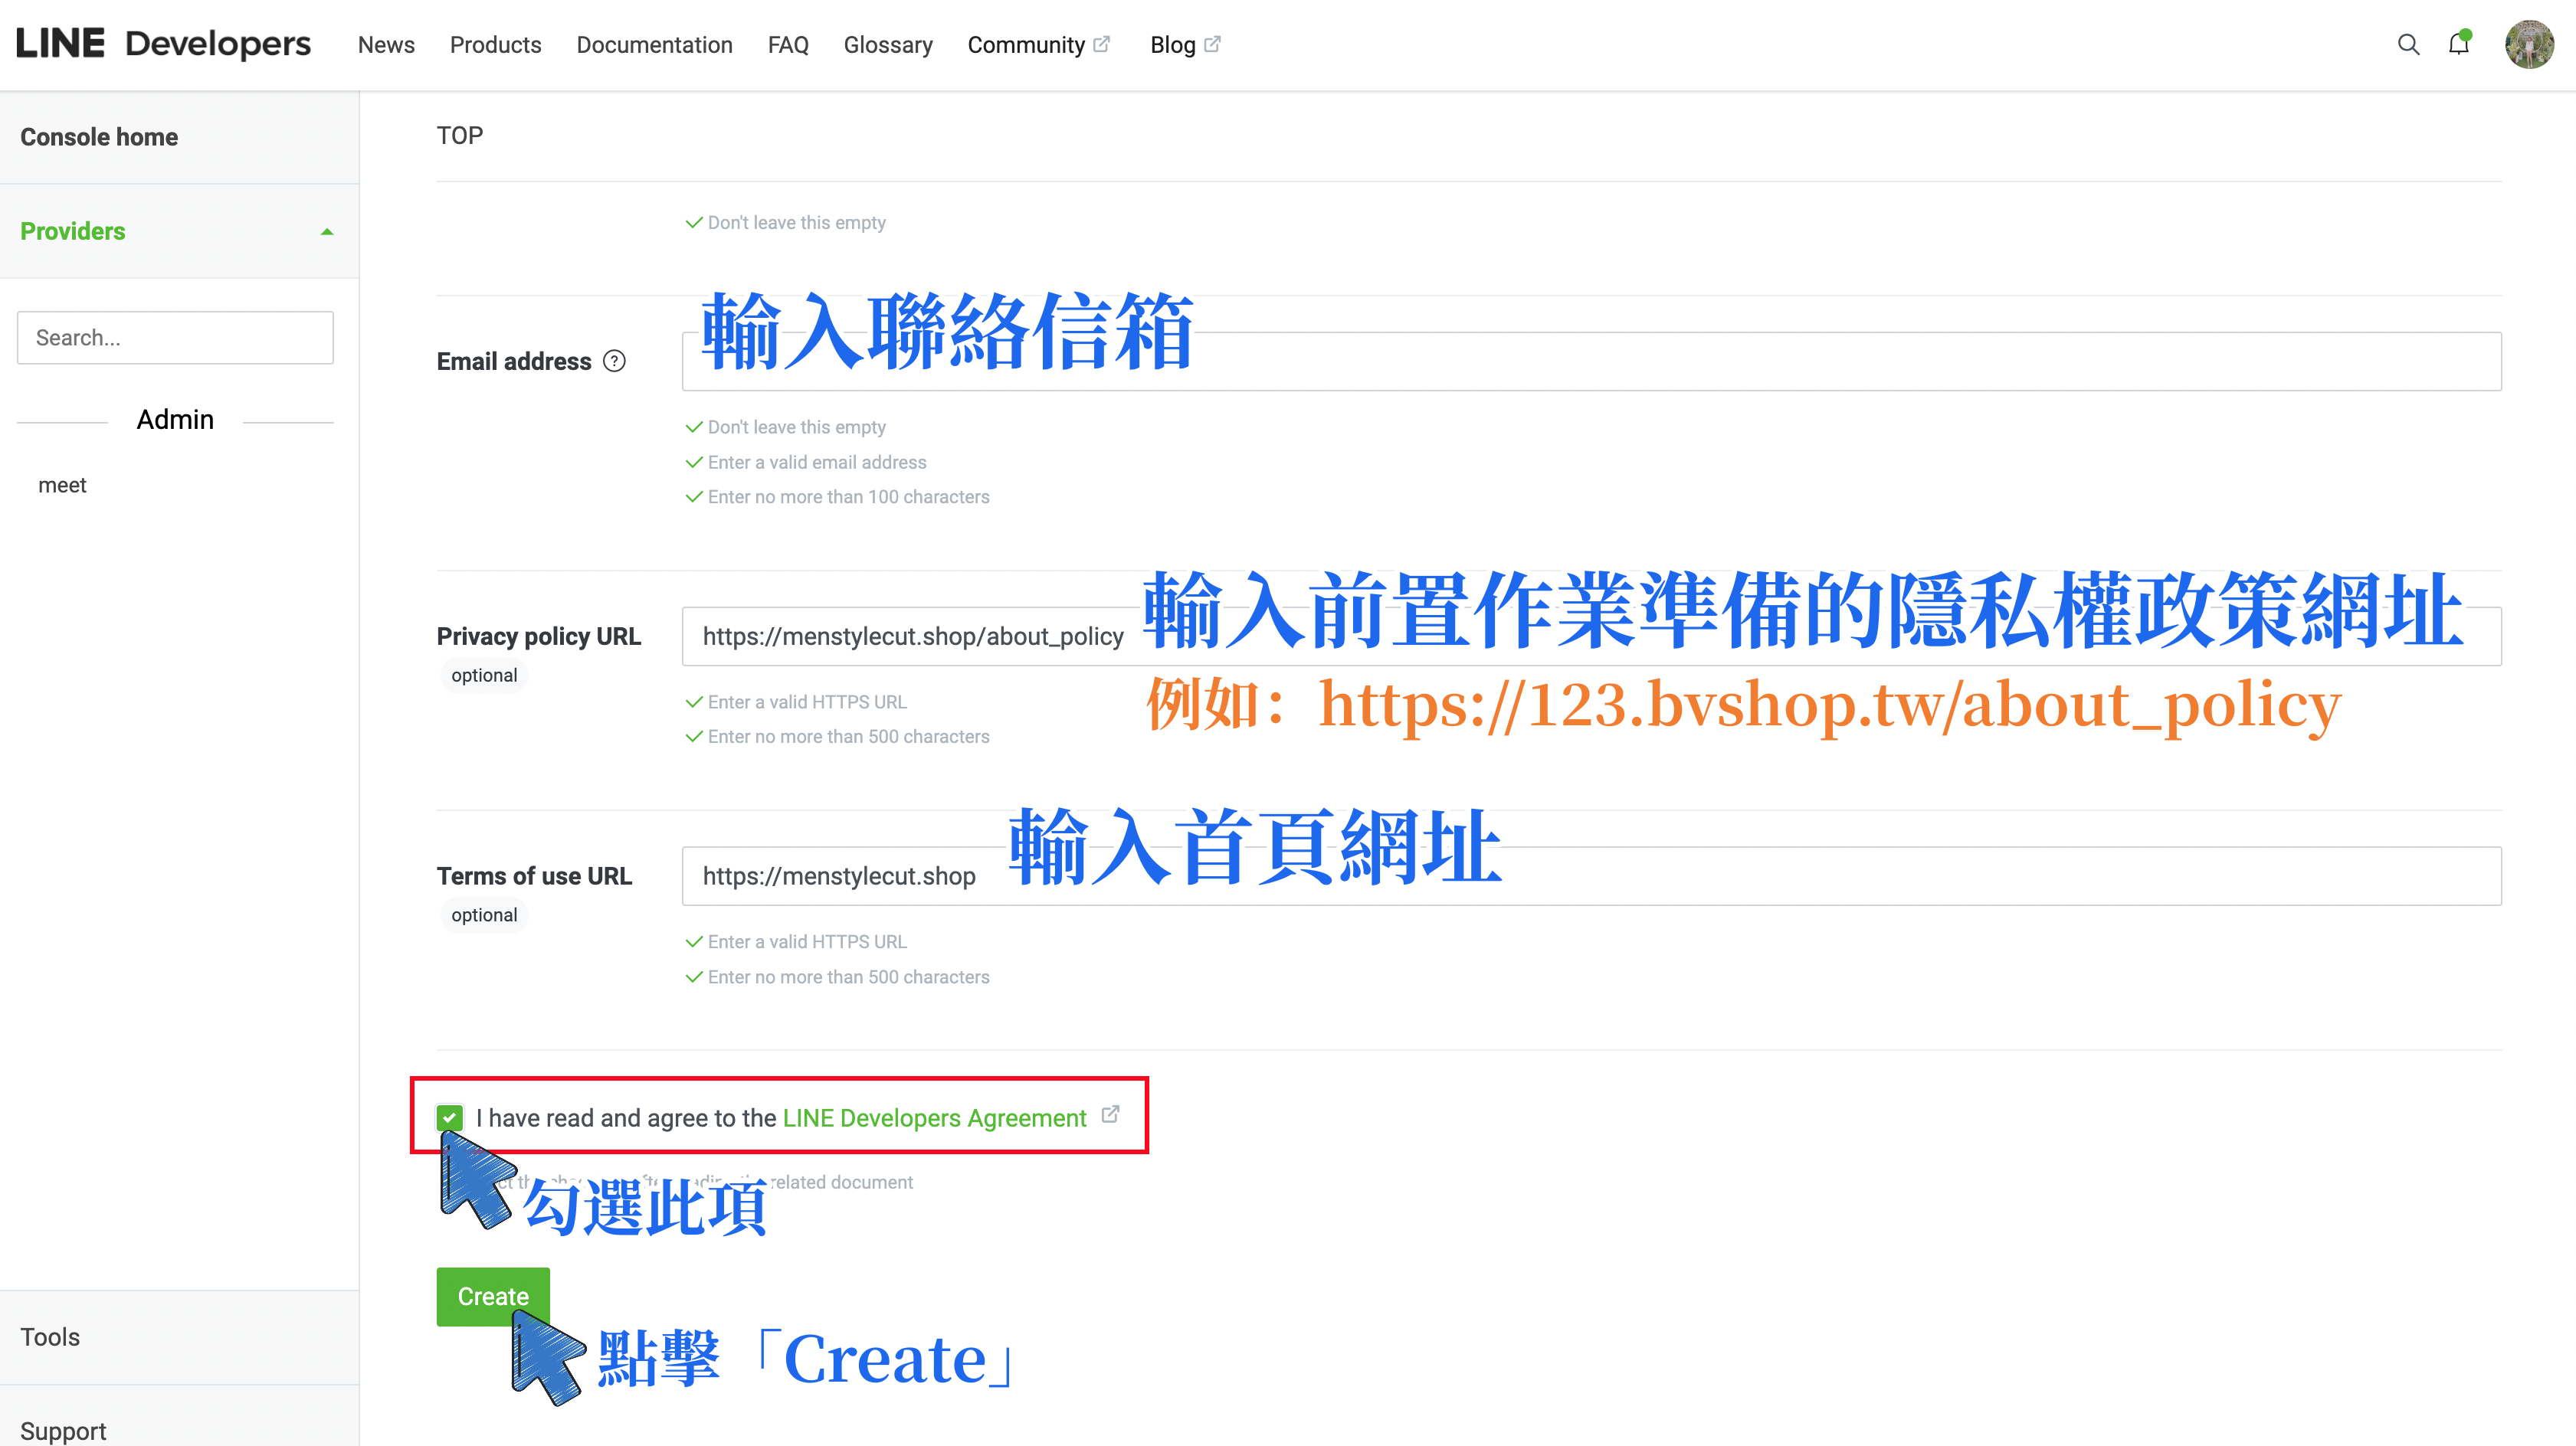Click 'Enter no more than 100 characters'
The width and height of the screenshot is (2576, 1446).
(849, 498)
